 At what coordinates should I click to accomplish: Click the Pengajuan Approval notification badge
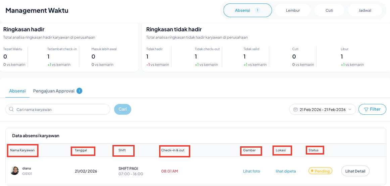point(79,91)
